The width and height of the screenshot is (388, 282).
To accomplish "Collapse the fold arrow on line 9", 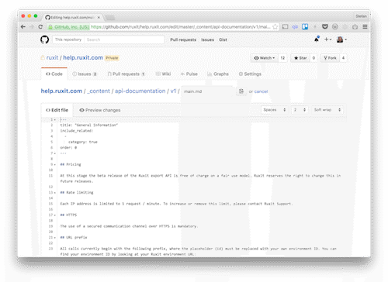I will click(55, 164).
